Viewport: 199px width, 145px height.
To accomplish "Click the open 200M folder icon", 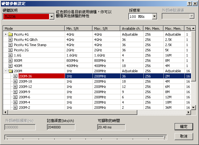I will (10, 71).
